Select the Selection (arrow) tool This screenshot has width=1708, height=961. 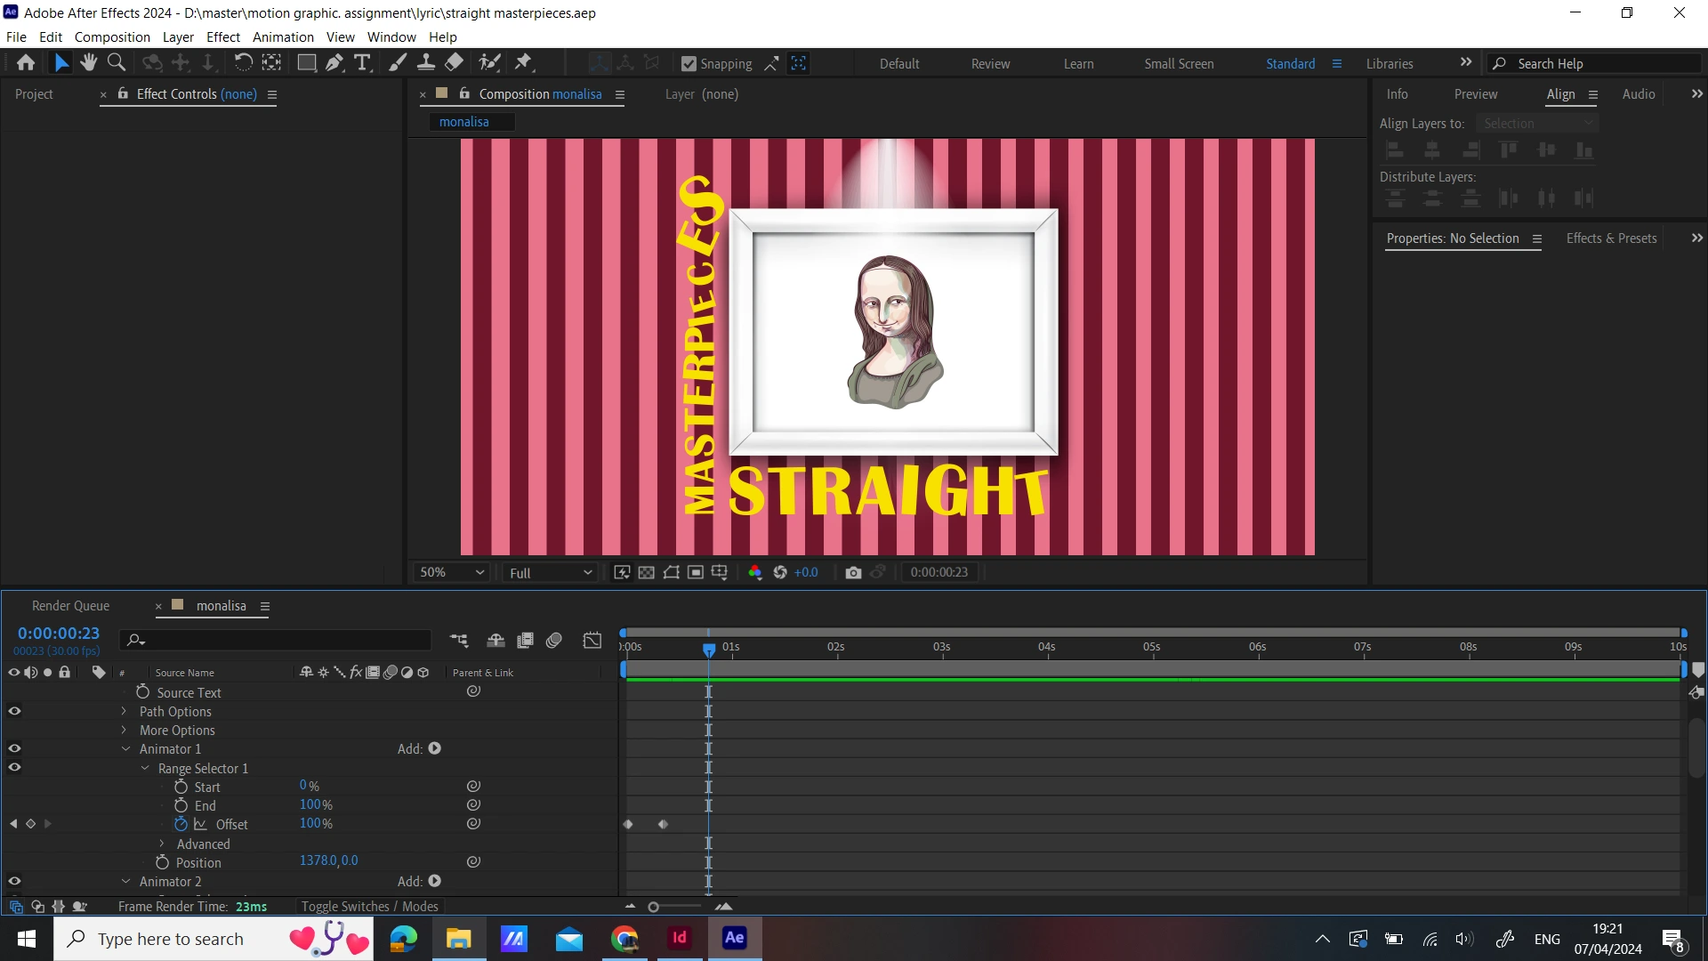click(x=61, y=63)
